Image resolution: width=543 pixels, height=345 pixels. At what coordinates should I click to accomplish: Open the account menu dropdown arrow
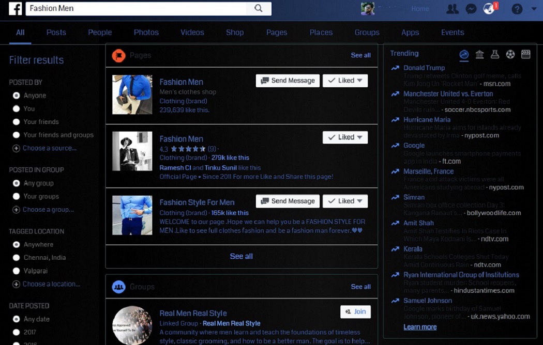534,9
